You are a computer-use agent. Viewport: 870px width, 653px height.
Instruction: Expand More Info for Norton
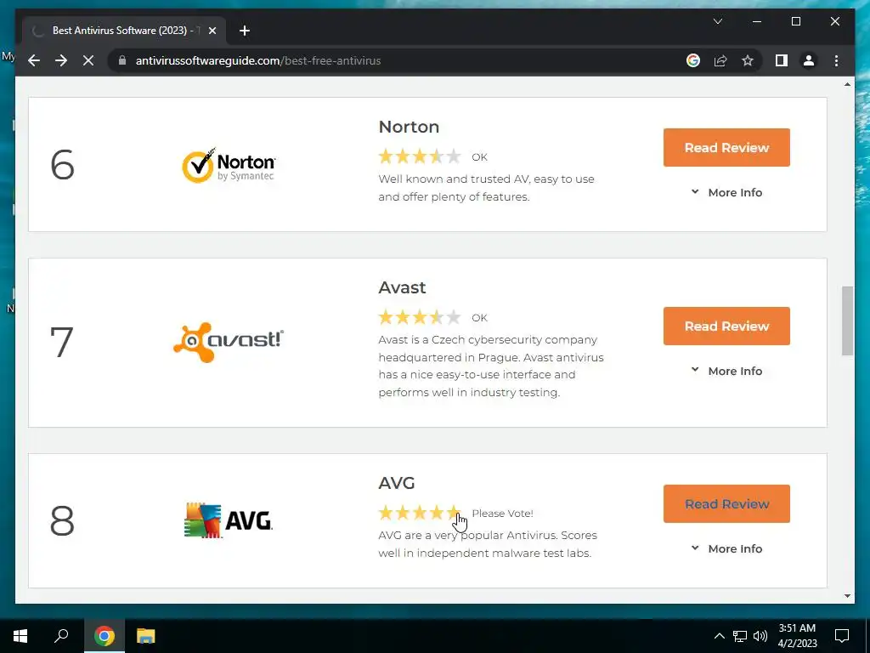[x=726, y=192]
